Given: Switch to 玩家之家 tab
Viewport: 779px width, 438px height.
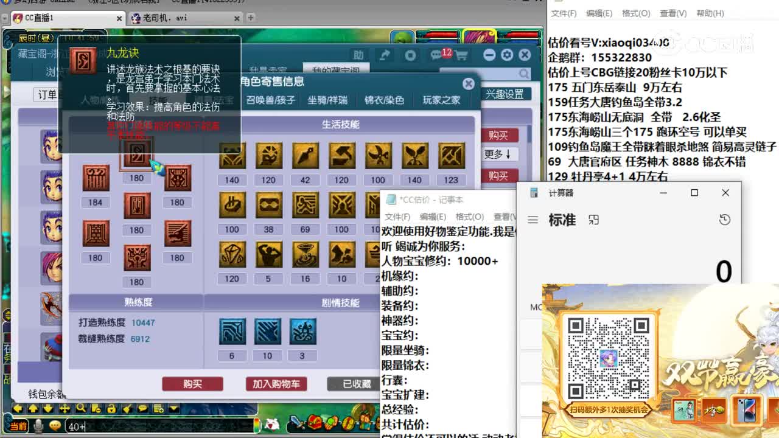Looking at the screenshot, I should coord(442,100).
